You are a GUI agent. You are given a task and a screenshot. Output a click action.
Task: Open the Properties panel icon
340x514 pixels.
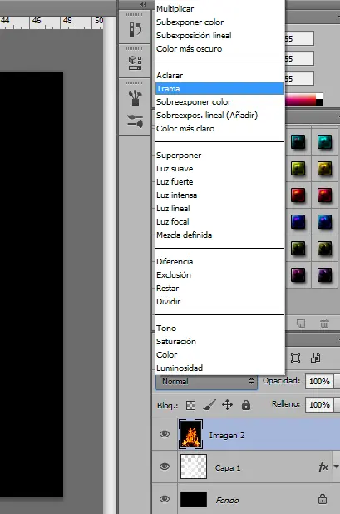135,62
